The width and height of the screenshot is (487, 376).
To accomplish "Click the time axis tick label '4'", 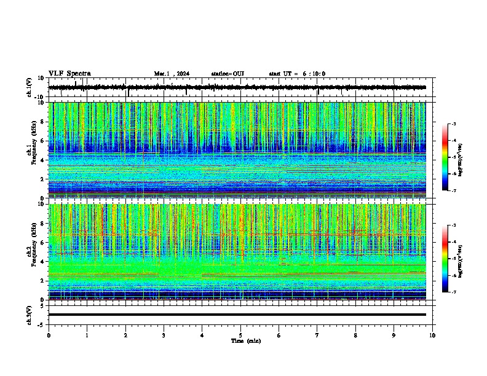I will pyautogui.click(x=202, y=335).
